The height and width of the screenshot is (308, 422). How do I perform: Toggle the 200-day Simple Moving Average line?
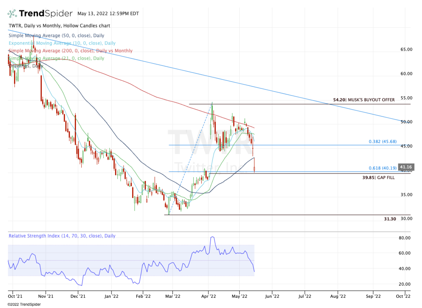(70, 51)
